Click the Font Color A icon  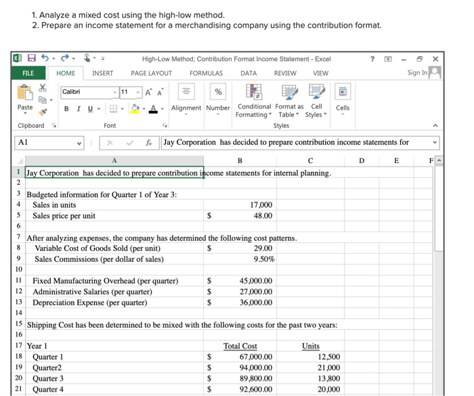tap(154, 108)
